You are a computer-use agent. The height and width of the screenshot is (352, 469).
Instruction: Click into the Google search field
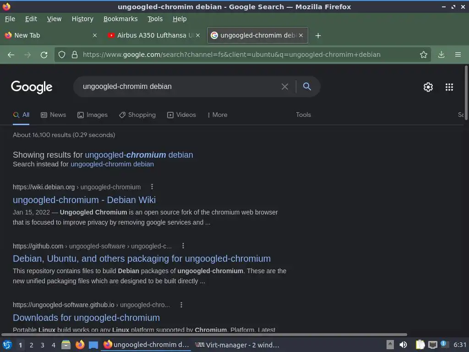(x=180, y=87)
